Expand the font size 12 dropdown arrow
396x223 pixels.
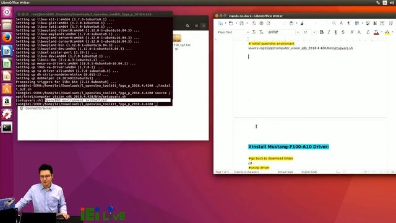tap(314, 32)
